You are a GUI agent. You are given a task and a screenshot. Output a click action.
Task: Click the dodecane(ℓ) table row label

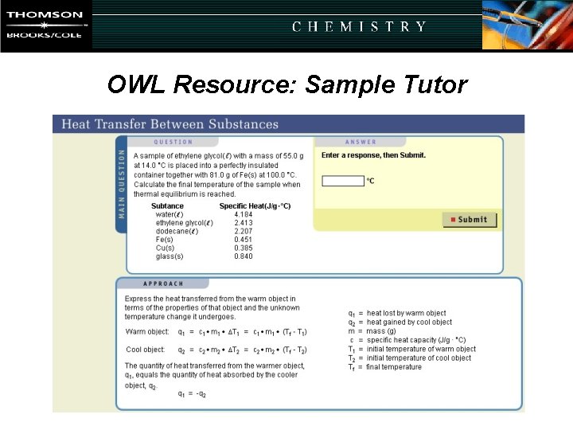pos(177,232)
